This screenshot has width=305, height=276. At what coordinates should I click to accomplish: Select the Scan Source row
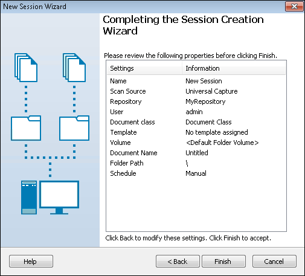tap(196, 91)
